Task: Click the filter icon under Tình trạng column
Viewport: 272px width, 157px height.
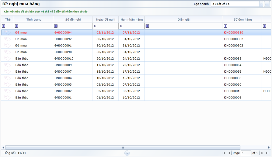Action: tap(17, 26)
